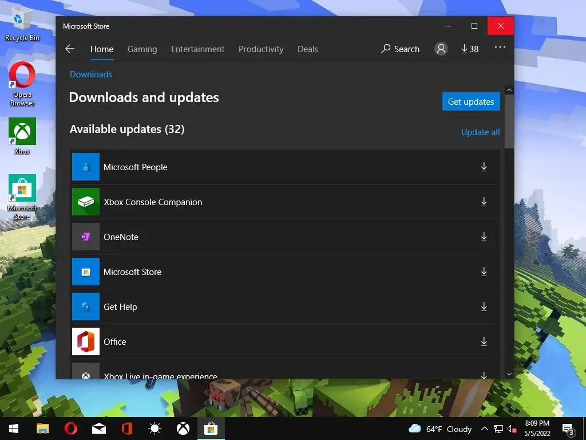Open the downloads indicator showing 38
Image resolution: width=586 pixels, height=440 pixels.
pos(470,49)
